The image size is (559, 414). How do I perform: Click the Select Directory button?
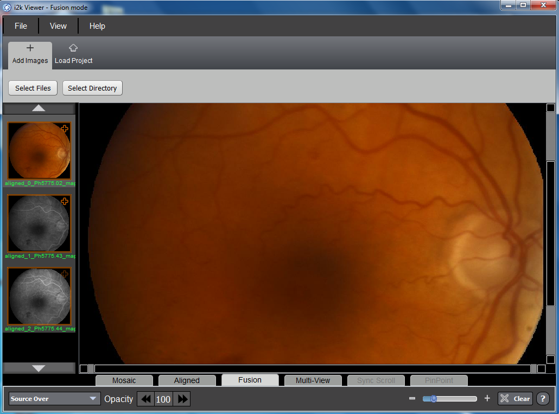[x=92, y=88]
